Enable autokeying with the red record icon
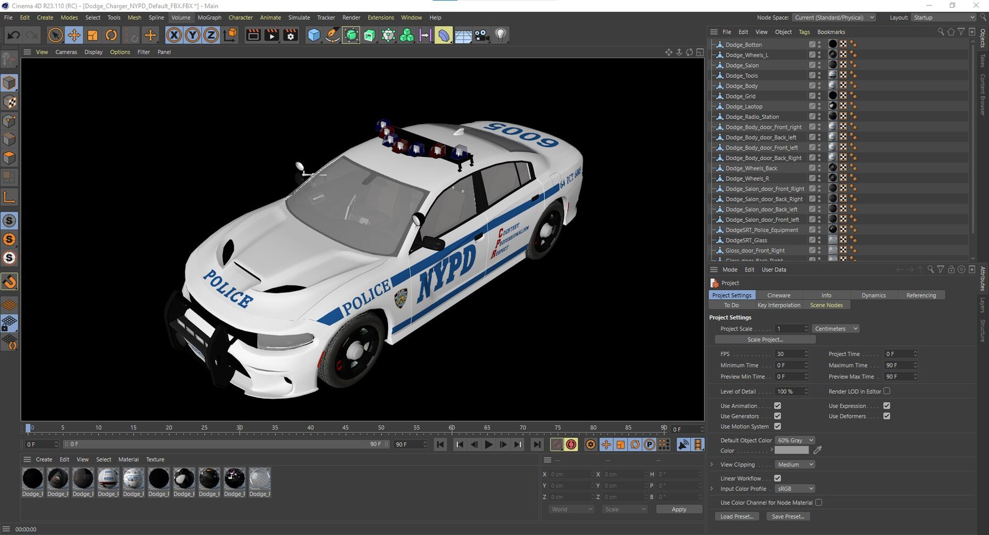Viewport: 989px width, 535px height. point(571,444)
